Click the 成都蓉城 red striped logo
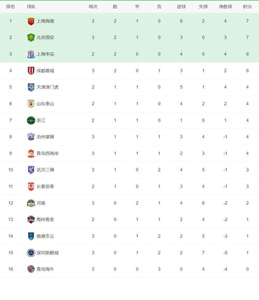 [x=31, y=70]
